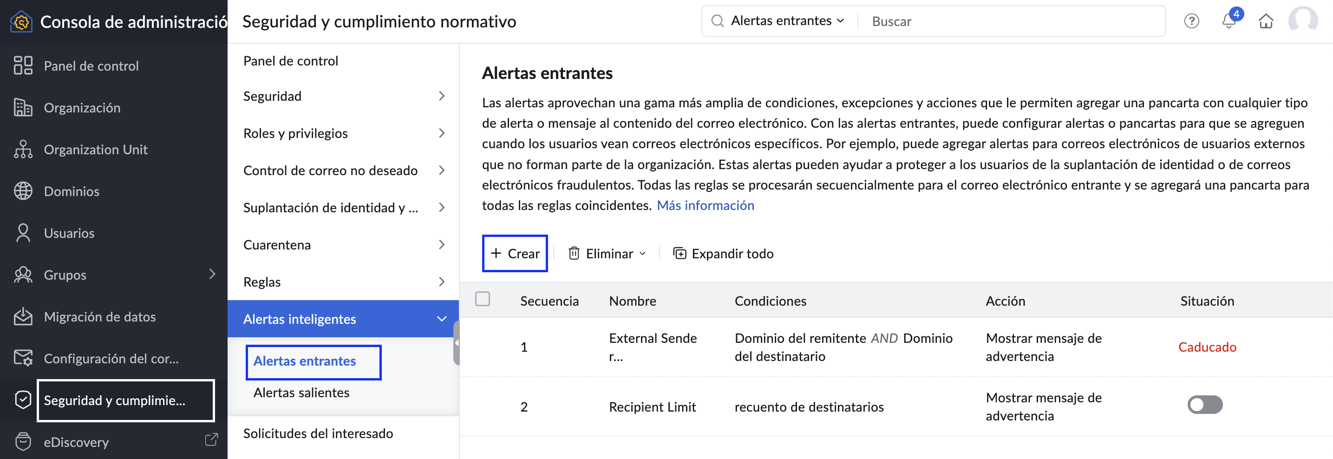Follow the Más información link
The width and height of the screenshot is (1333, 459).
coord(706,206)
